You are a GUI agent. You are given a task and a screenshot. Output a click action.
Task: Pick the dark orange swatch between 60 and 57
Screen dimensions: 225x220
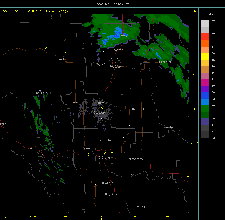[205, 43]
